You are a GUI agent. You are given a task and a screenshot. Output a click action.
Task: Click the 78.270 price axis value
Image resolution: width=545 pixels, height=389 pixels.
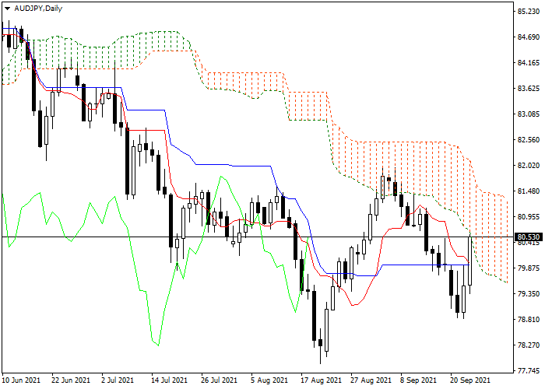coord(529,345)
